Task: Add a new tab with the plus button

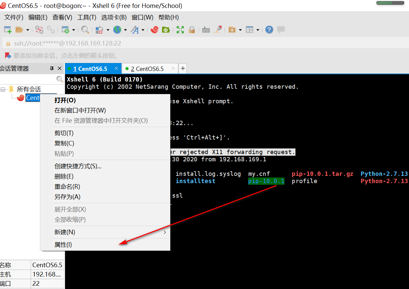Action: [x=183, y=68]
